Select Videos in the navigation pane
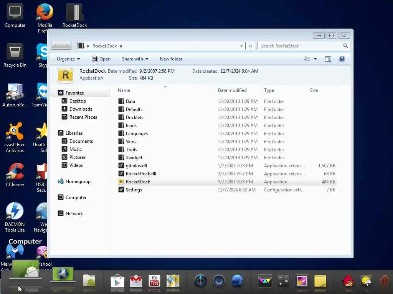 [x=73, y=165]
